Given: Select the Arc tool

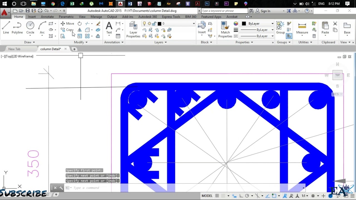Looking at the screenshot, I should pos(42,28).
